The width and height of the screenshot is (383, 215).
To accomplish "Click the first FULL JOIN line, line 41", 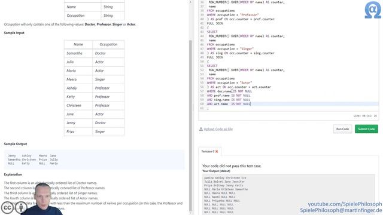I will click(215, 23).
